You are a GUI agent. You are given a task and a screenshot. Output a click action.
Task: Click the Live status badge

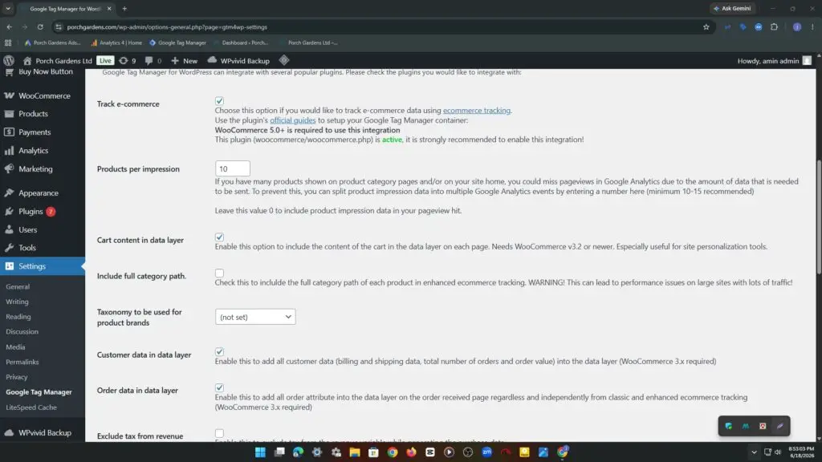(x=105, y=61)
